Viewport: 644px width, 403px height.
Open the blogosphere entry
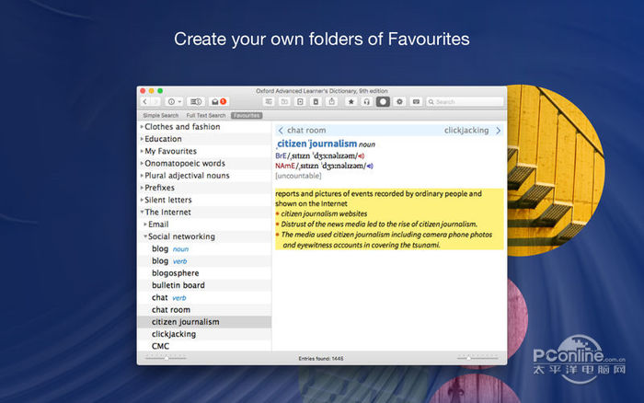tap(204, 273)
